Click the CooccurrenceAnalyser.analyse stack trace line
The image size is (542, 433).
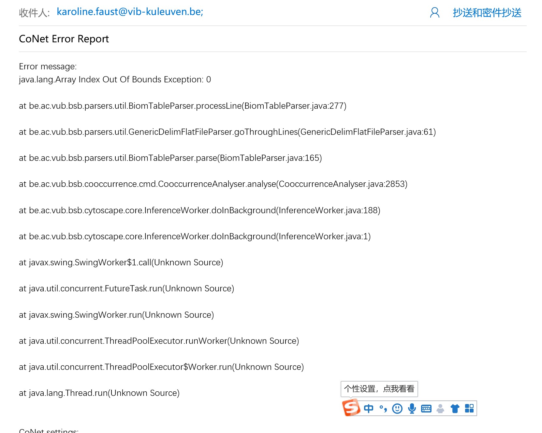pos(213,184)
